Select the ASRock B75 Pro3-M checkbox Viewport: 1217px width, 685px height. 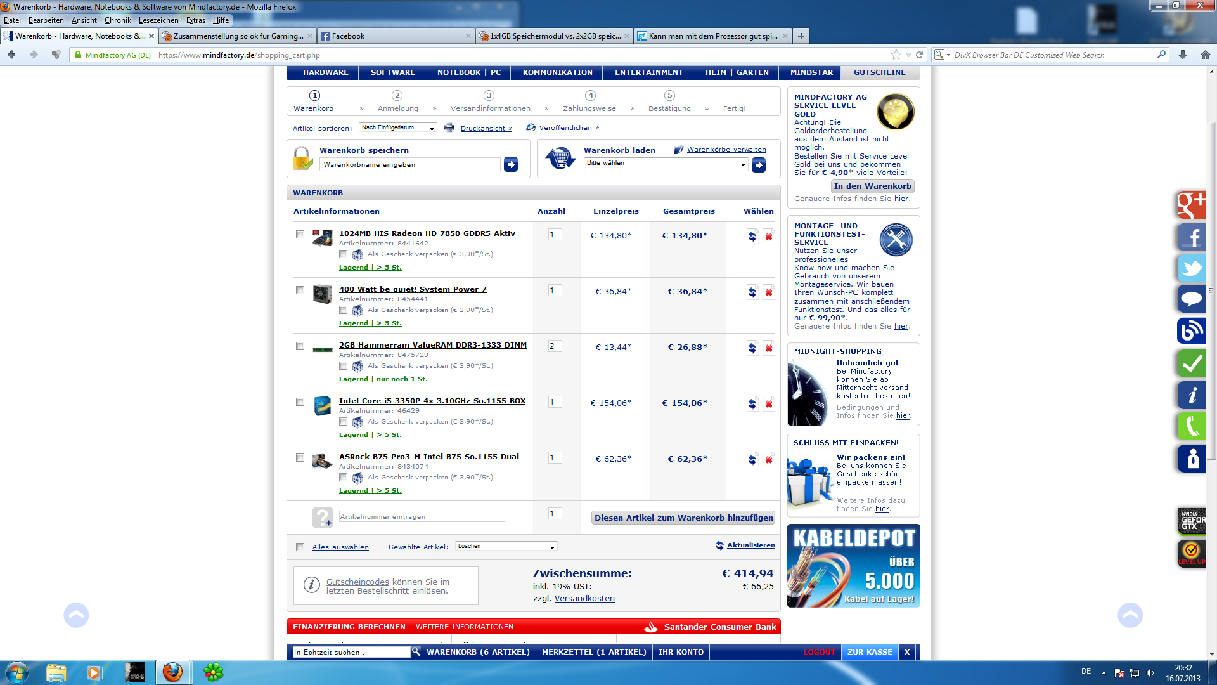(x=300, y=458)
